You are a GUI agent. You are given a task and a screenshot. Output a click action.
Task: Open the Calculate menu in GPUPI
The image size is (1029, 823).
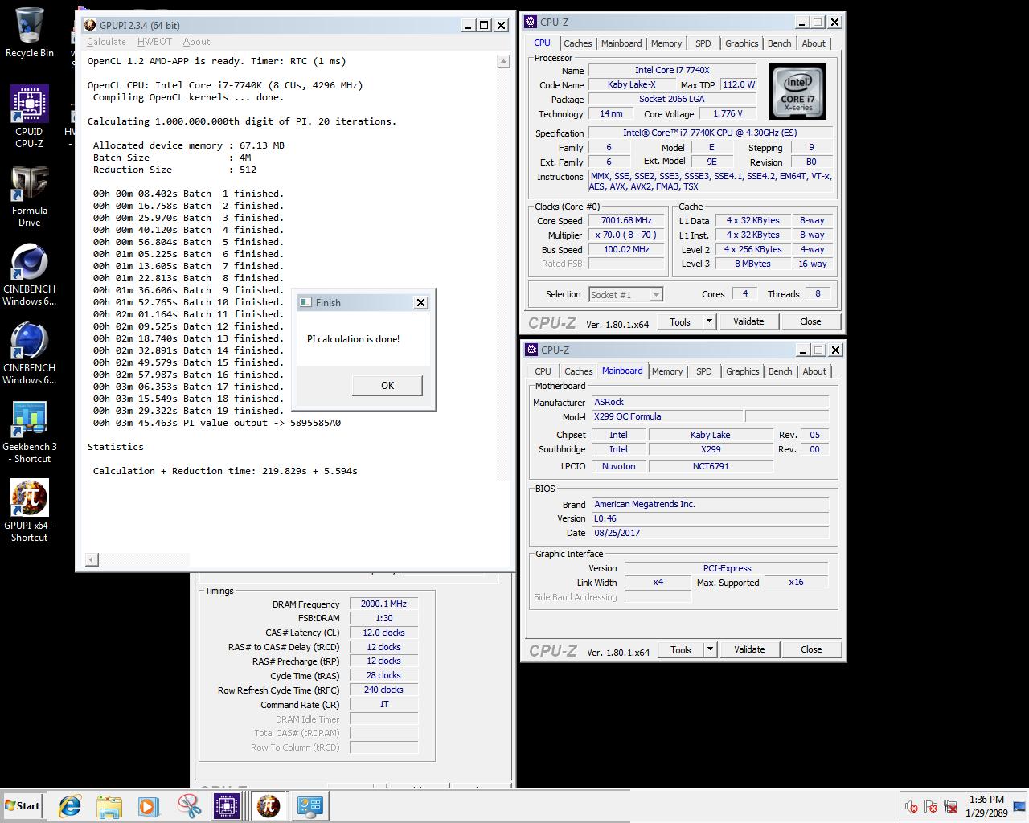pyautogui.click(x=106, y=42)
